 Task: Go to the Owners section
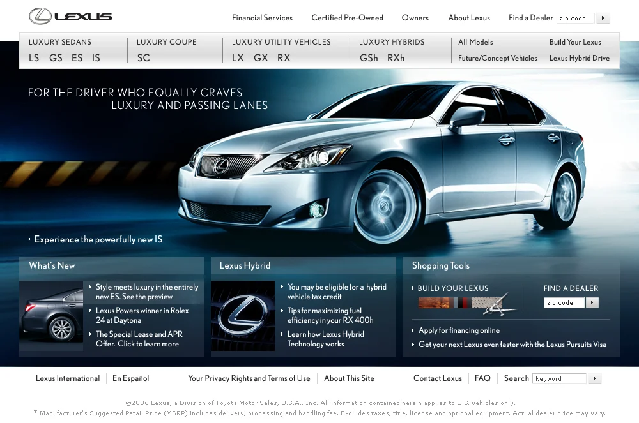tap(415, 18)
